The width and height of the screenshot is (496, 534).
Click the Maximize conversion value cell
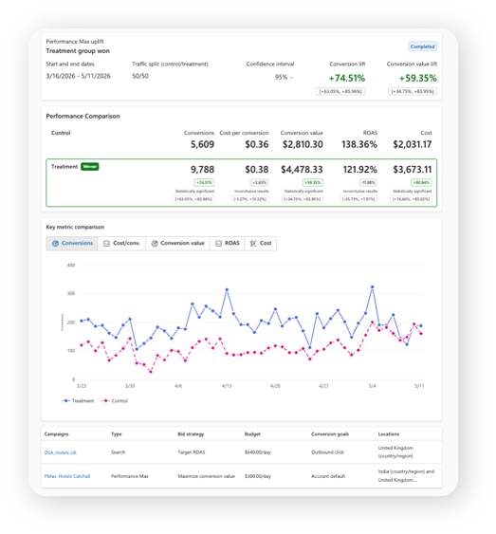[207, 476]
